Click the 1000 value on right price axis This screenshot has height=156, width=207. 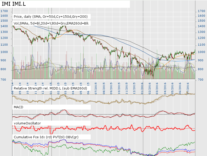coord(202,52)
